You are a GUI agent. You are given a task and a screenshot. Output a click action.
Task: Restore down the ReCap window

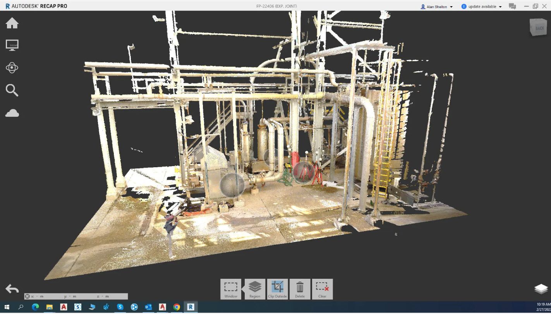[x=536, y=6]
